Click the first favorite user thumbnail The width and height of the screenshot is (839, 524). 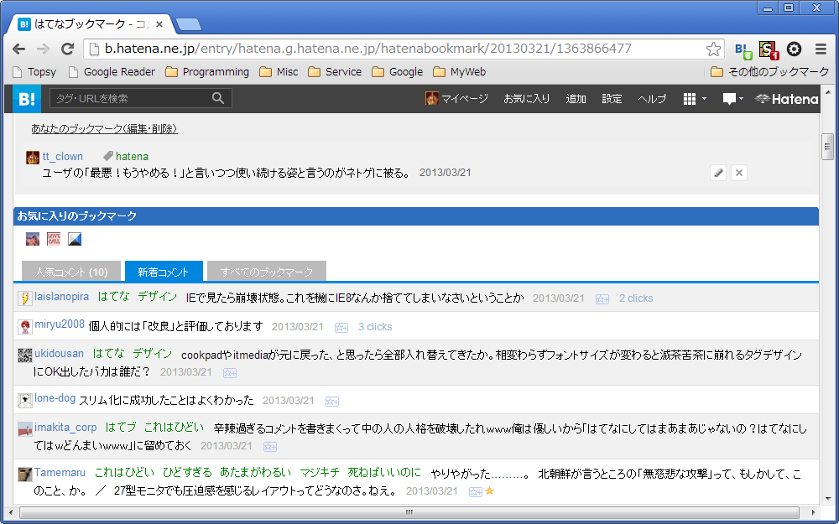point(33,239)
